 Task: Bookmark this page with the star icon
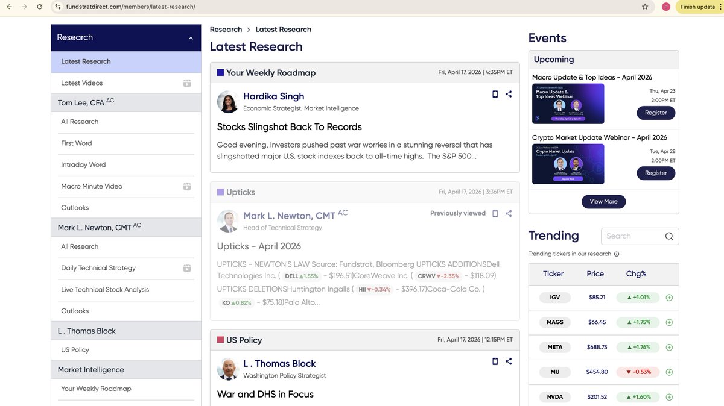coord(645,7)
